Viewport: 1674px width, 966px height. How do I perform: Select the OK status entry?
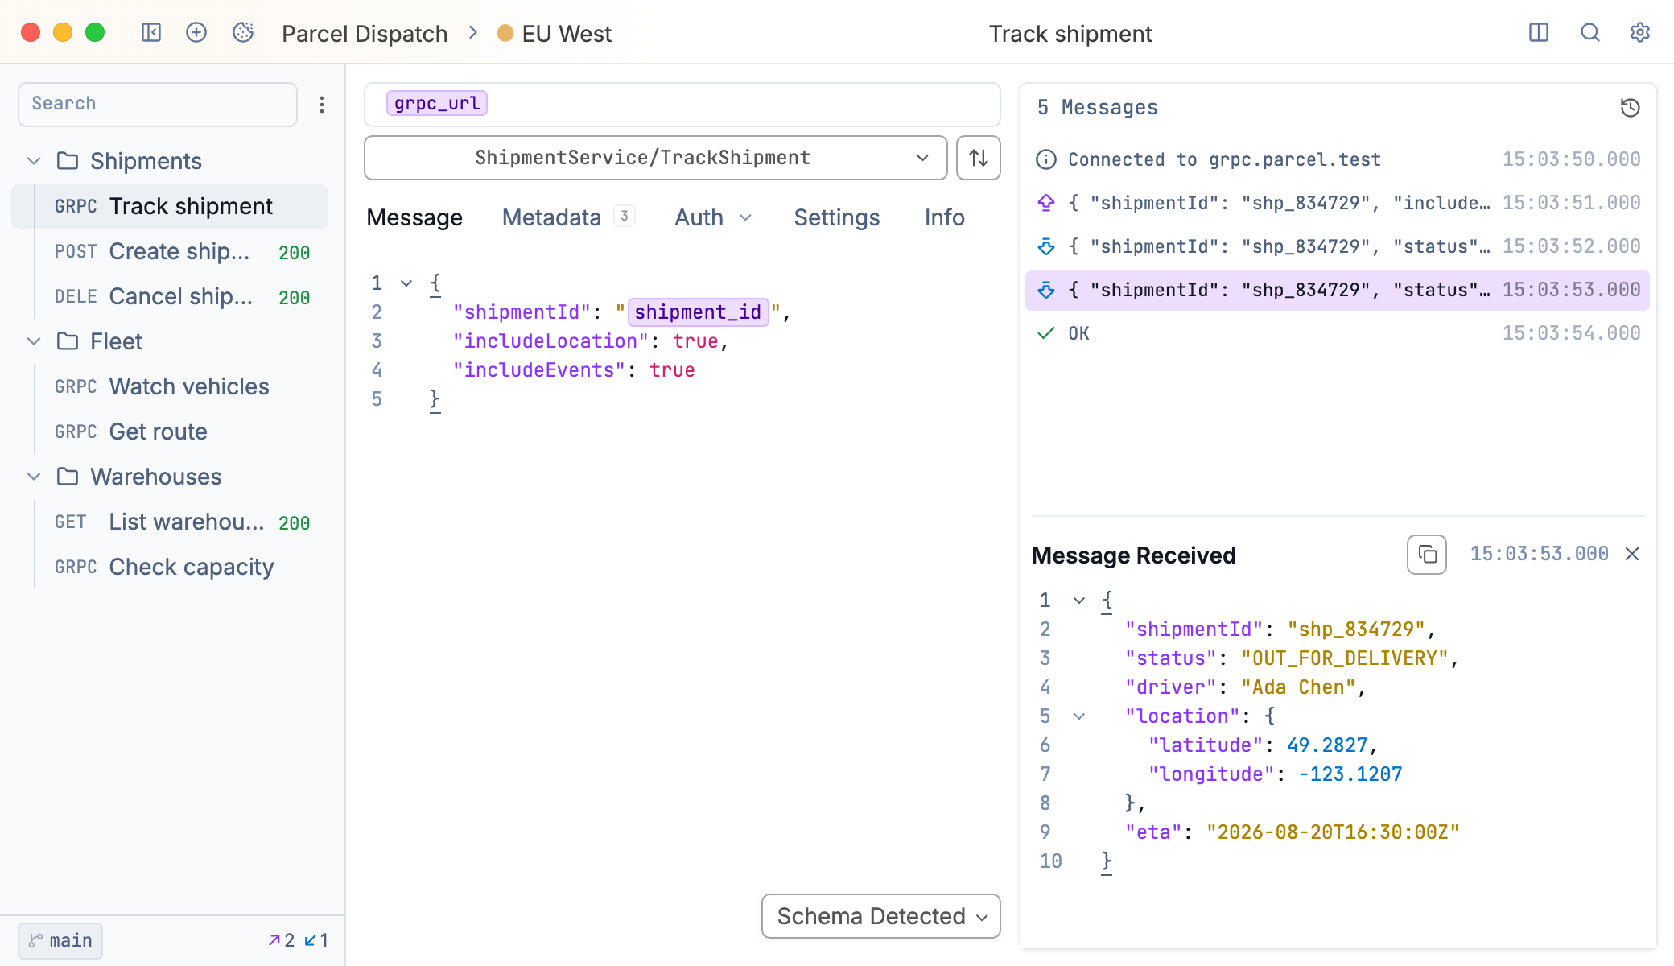(1338, 333)
